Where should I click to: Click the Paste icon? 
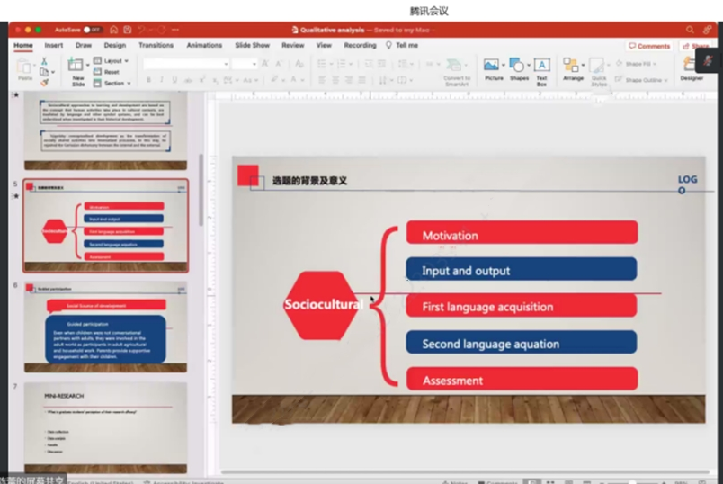click(24, 69)
